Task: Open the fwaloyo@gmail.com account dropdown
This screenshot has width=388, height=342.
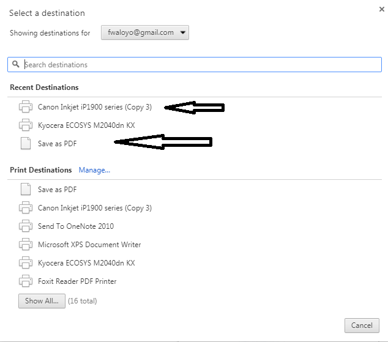Action: coord(145,32)
